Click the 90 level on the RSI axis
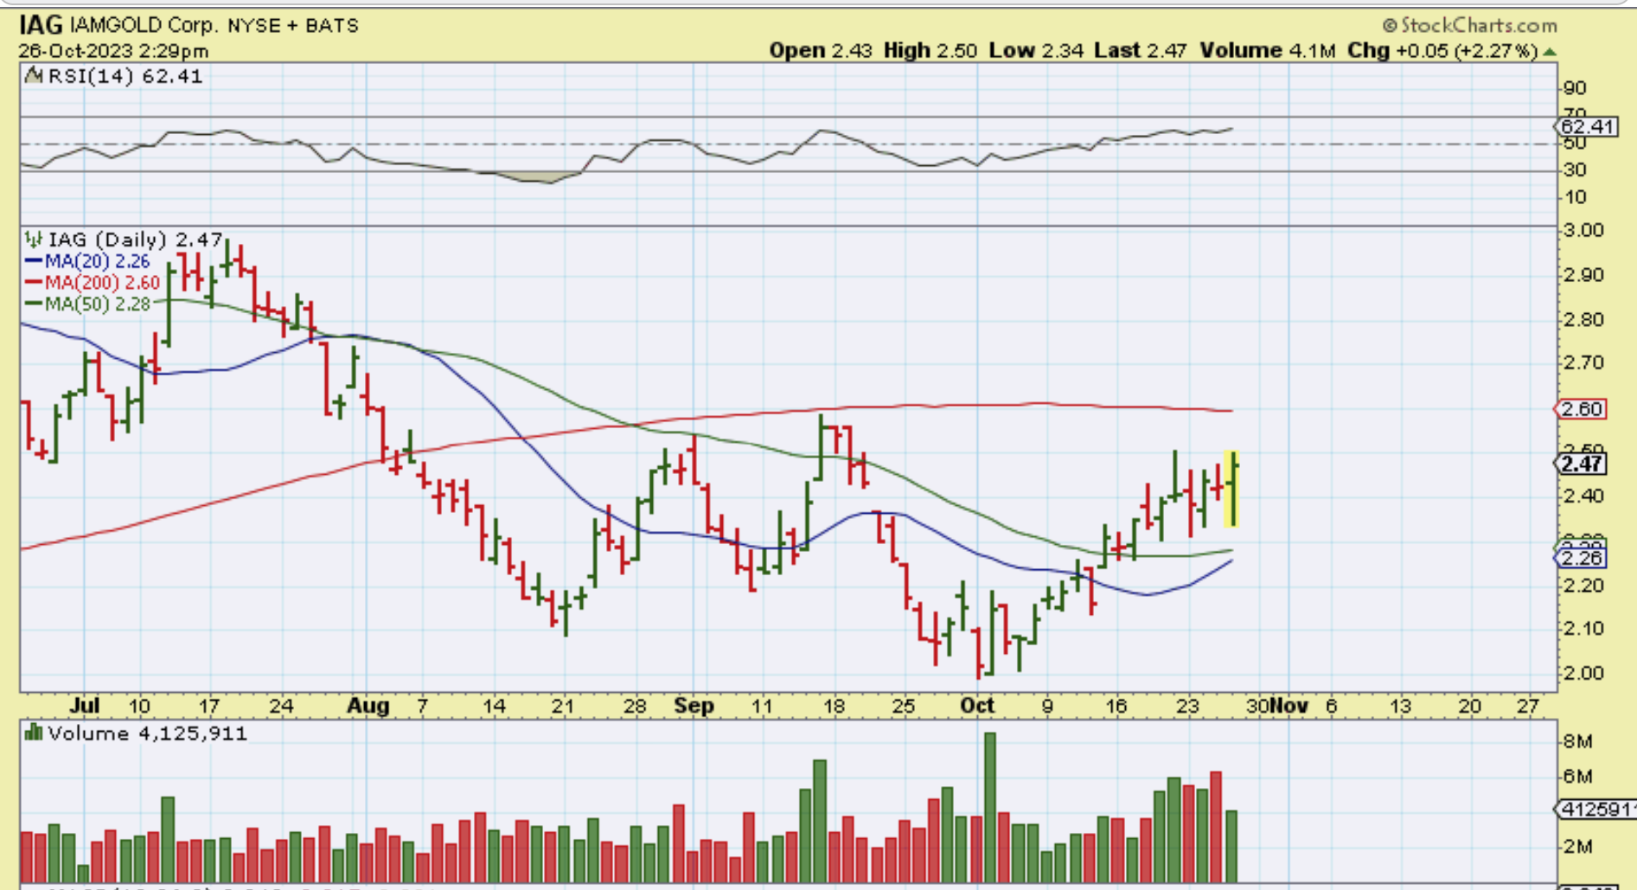Screen dimensions: 1637x890 coord(1576,88)
